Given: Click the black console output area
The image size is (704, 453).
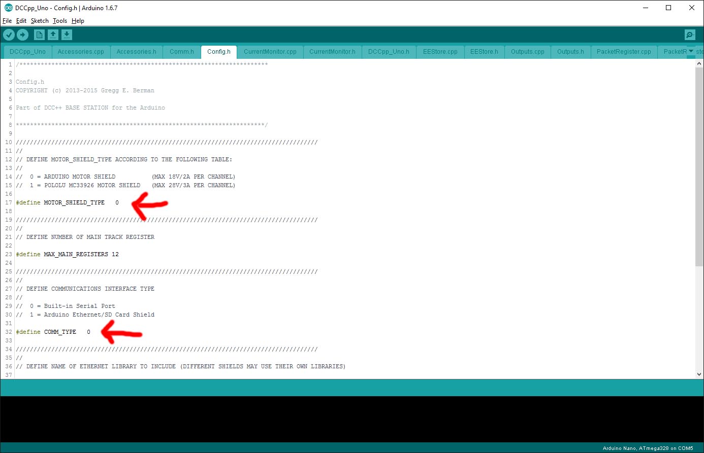Looking at the screenshot, I should click(x=352, y=419).
